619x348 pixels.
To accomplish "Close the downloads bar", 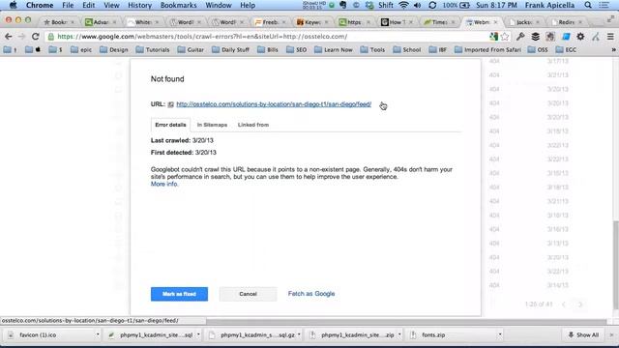I will (611, 335).
